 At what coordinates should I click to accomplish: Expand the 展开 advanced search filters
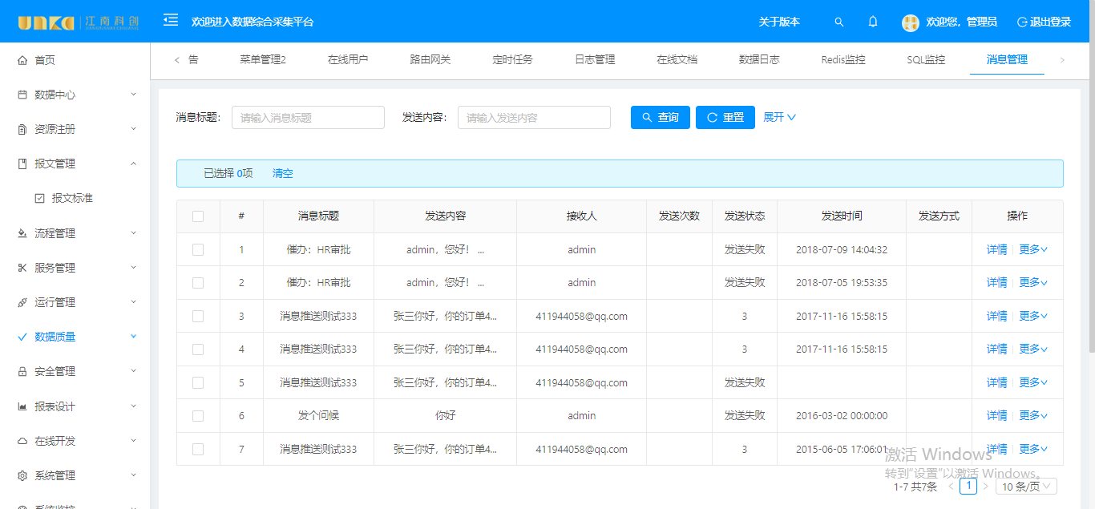[x=779, y=118]
